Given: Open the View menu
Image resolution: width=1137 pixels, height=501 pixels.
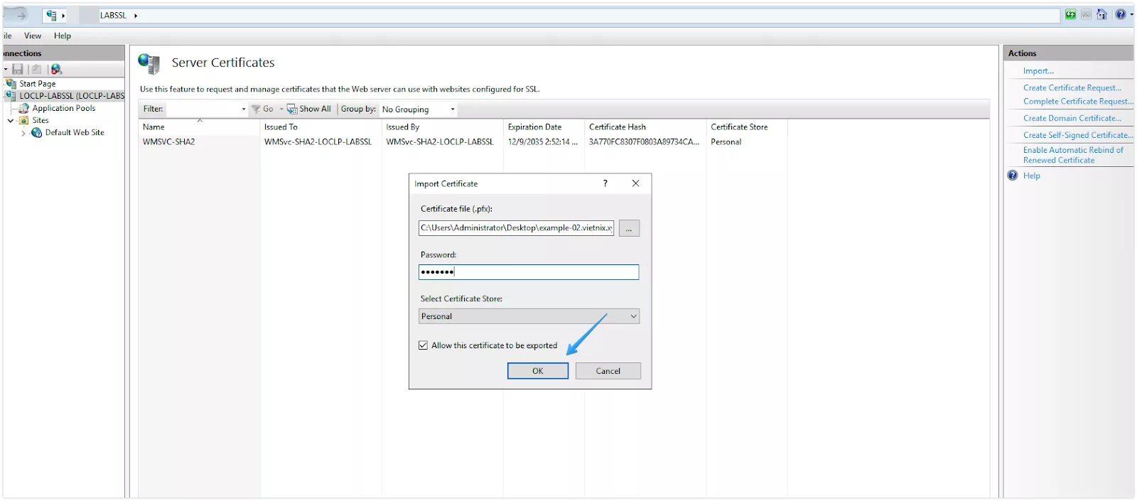Looking at the screenshot, I should click(x=33, y=36).
